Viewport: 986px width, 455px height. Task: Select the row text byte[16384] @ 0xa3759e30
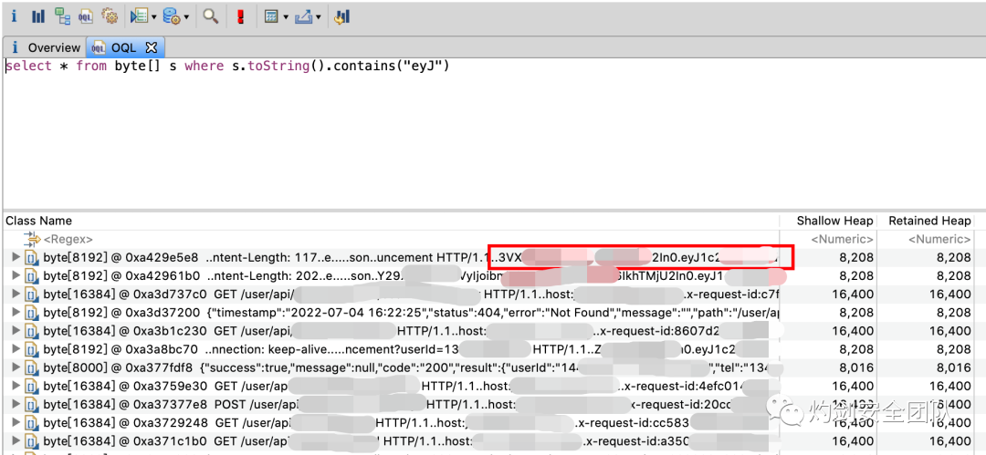click(x=125, y=385)
